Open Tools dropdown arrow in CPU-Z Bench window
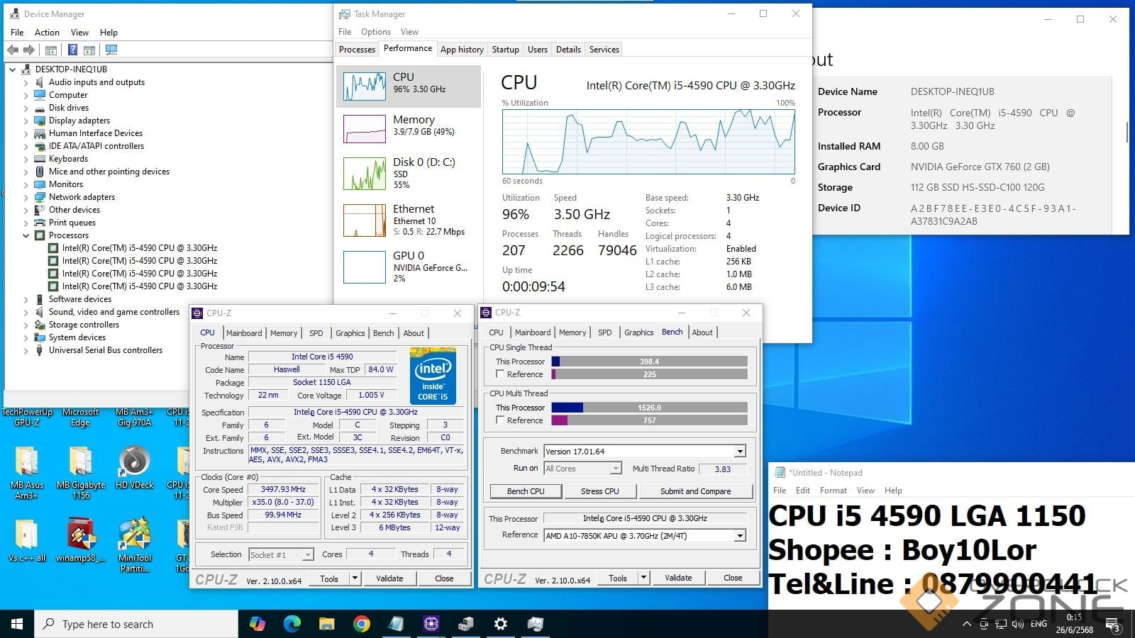 [x=643, y=578]
